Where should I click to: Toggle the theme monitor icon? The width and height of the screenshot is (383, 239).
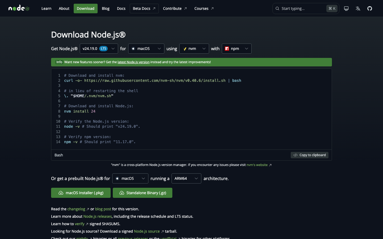pos(346,8)
